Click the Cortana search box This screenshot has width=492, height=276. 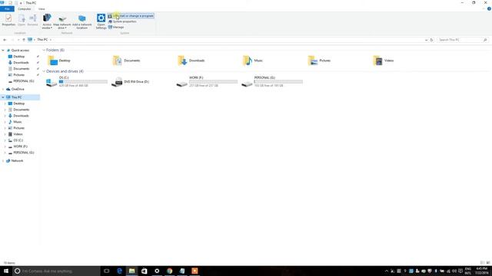point(56,271)
